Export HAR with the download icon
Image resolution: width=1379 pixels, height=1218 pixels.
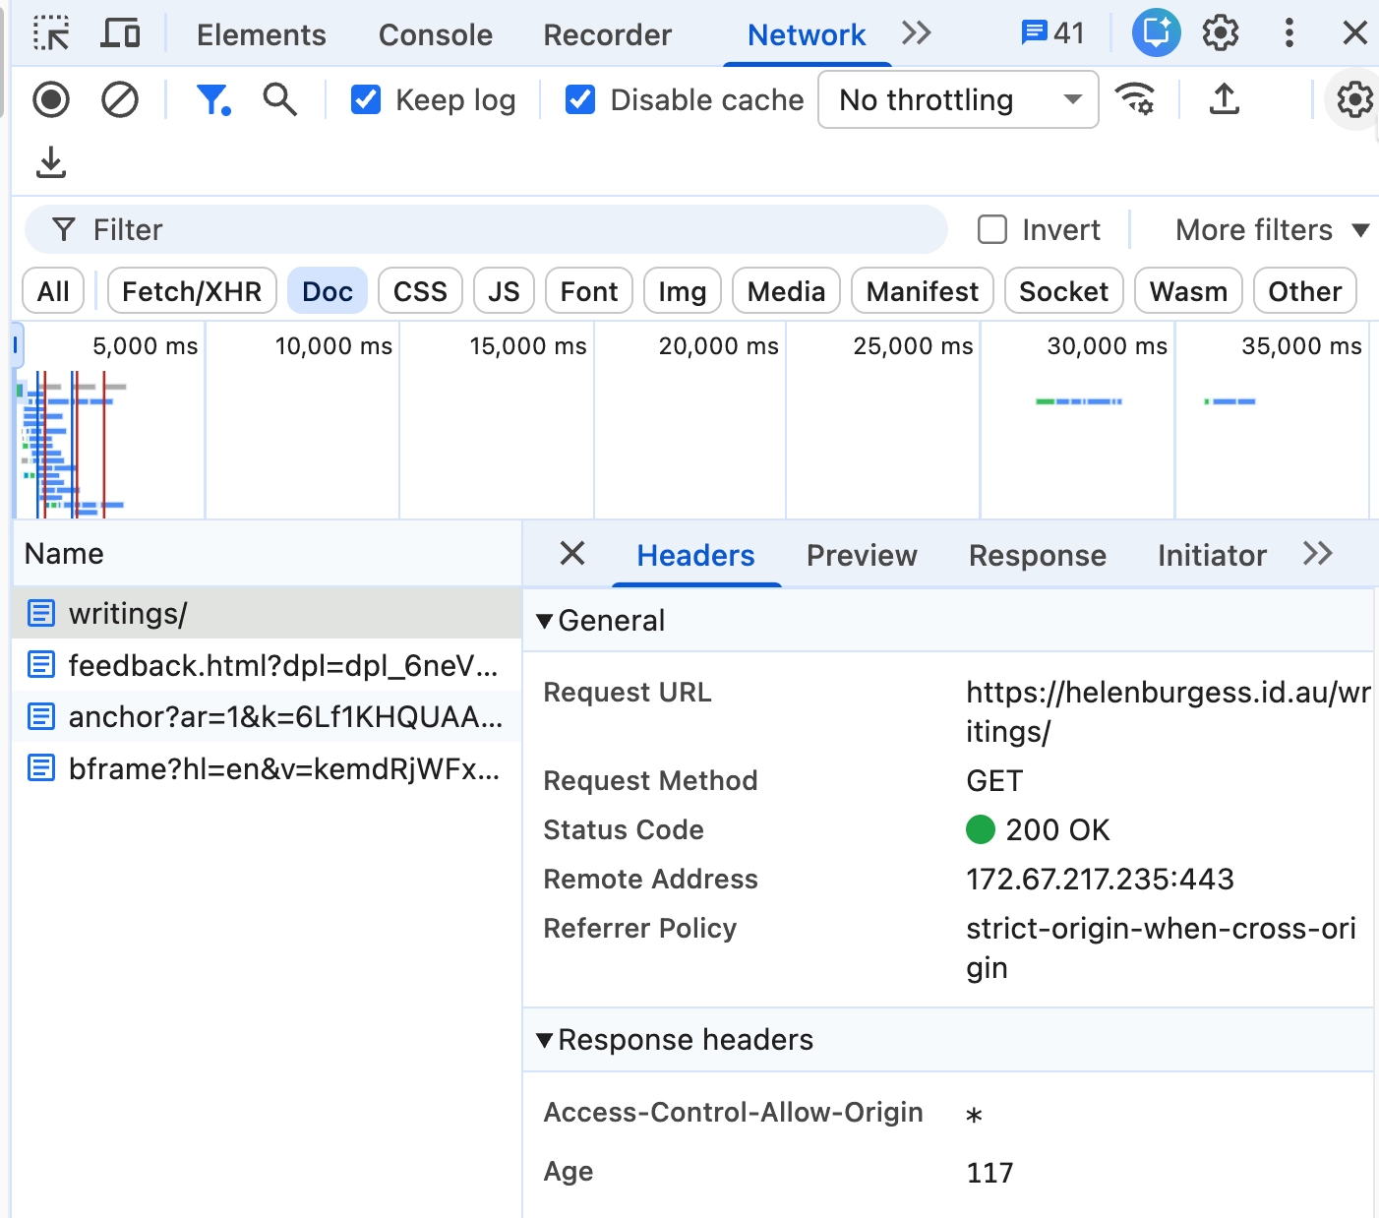pyautogui.click(x=51, y=162)
